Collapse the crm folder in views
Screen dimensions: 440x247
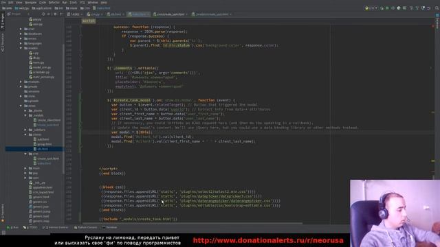pyautogui.click(x=25, y=154)
